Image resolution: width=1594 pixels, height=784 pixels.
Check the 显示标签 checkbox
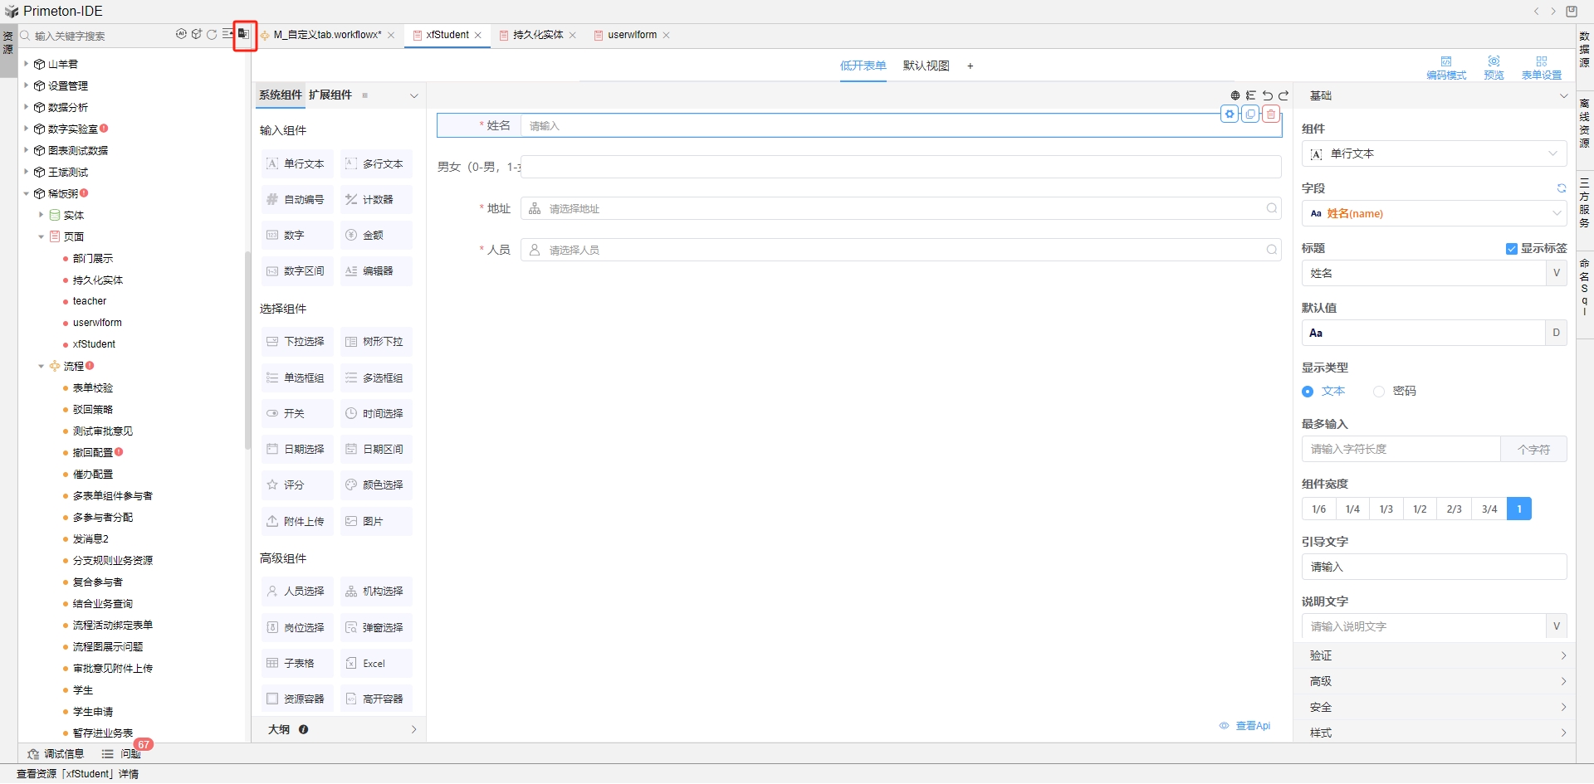pyautogui.click(x=1511, y=248)
